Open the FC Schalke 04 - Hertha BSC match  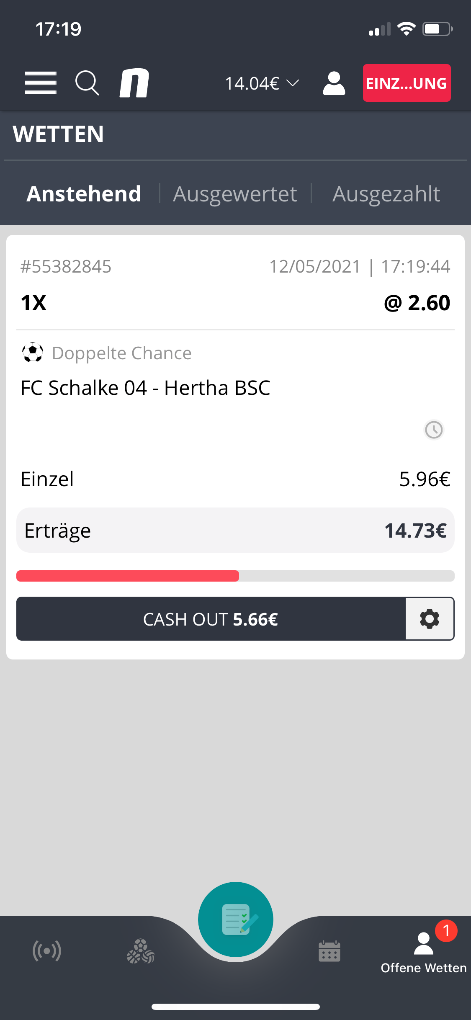(145, 388)
